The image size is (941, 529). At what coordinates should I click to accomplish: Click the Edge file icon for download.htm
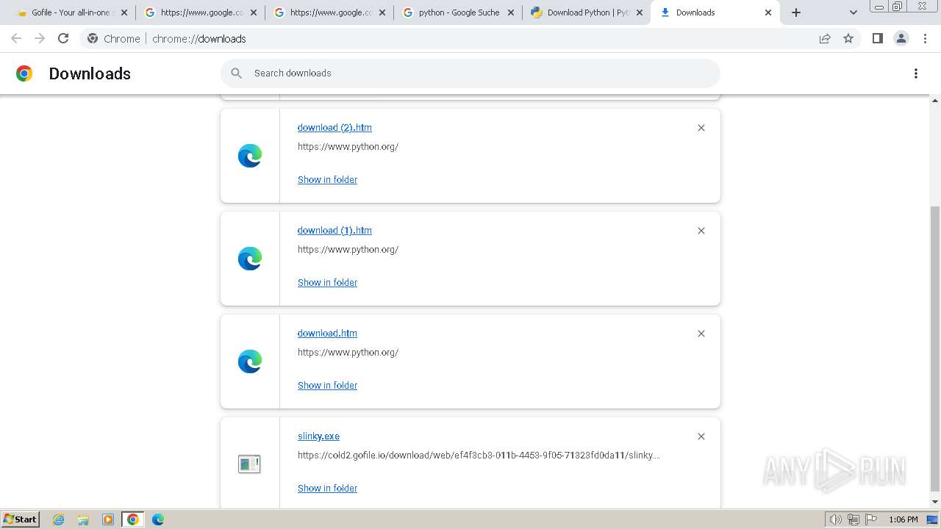(x=250, y=361)
